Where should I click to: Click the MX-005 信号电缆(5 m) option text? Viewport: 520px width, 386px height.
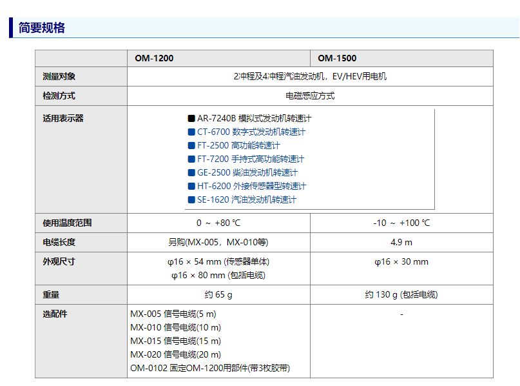(x=173, y=314)
